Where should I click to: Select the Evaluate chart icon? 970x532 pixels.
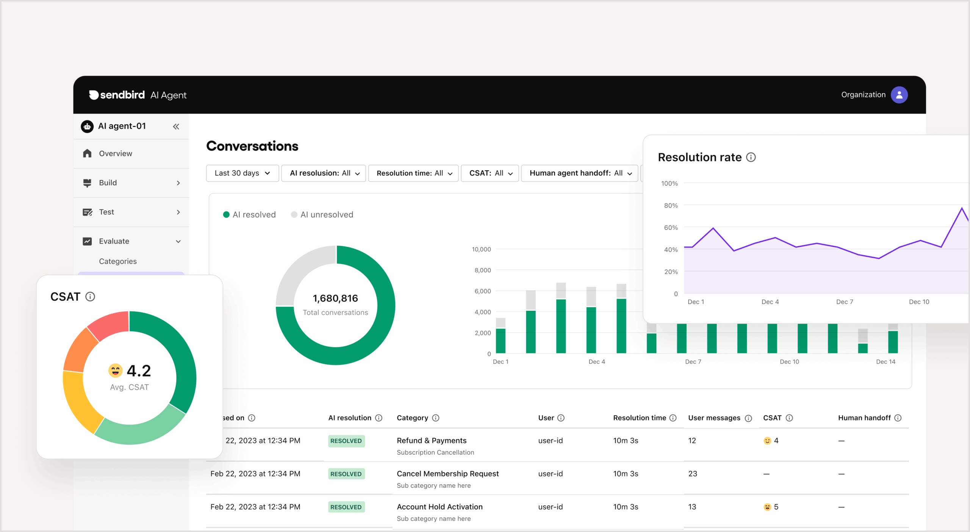click(88, 241)
